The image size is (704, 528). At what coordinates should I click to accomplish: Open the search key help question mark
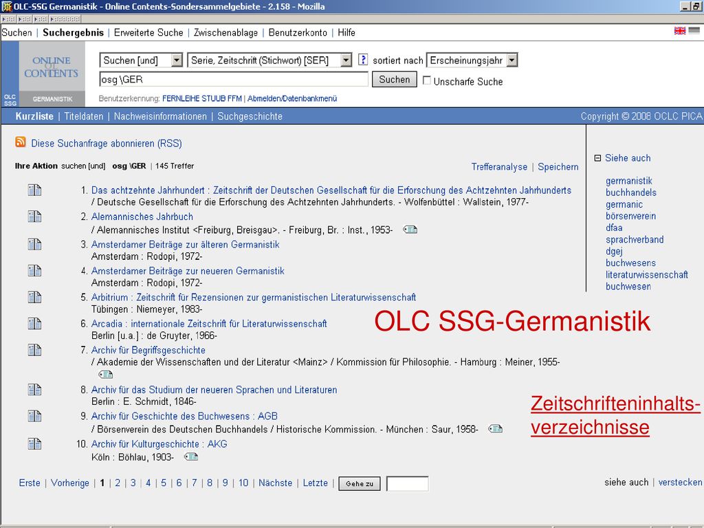click(363, 59)
